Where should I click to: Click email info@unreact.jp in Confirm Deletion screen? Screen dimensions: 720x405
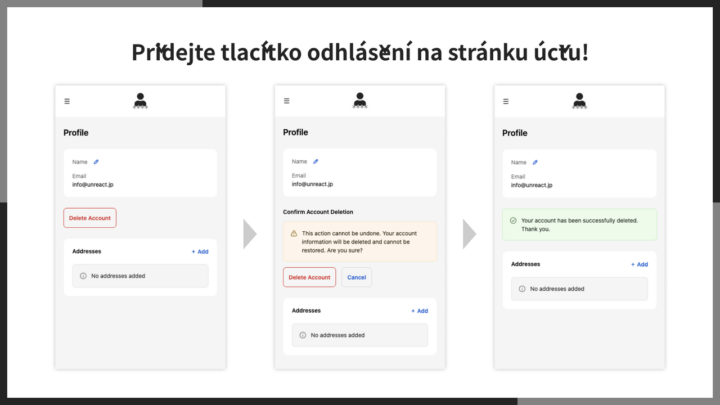[x=312, y=184]
